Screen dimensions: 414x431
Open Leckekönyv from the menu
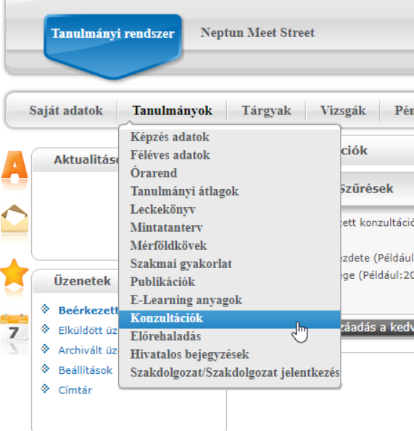(163, 209)
